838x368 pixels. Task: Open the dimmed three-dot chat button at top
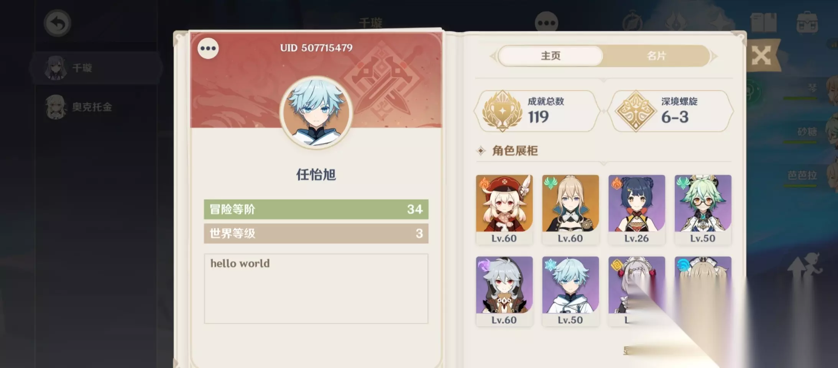coord(546,23)
